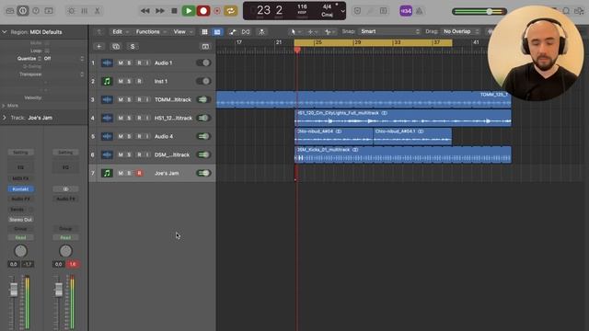The height and width of the screenshot is (331, 589).
Task: Expand the More section in inspector
Action: click(4, 106)
